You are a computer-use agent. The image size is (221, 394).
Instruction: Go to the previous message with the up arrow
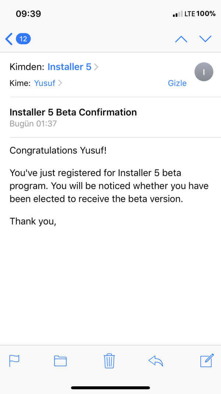181,39
